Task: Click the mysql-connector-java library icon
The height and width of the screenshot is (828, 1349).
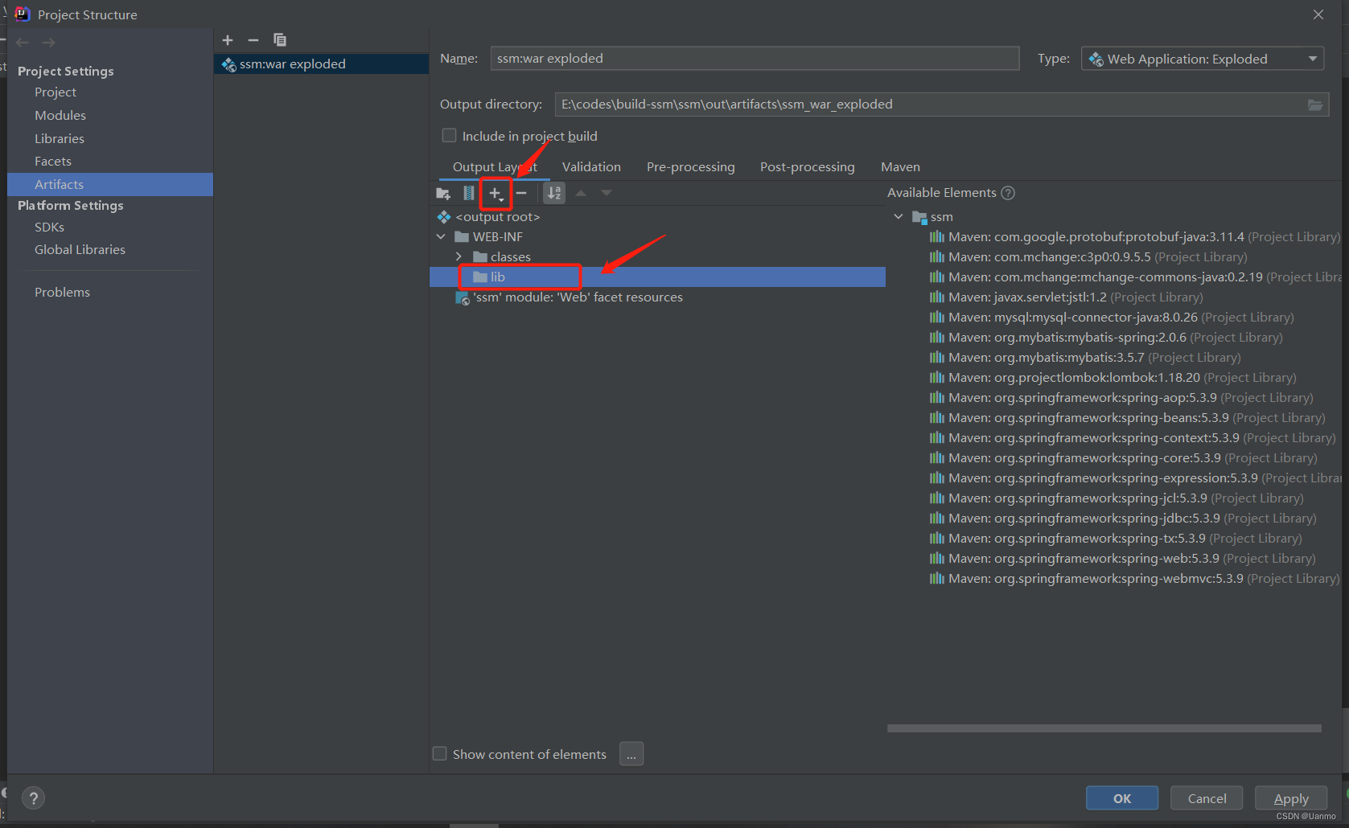Action: point(936,318)
